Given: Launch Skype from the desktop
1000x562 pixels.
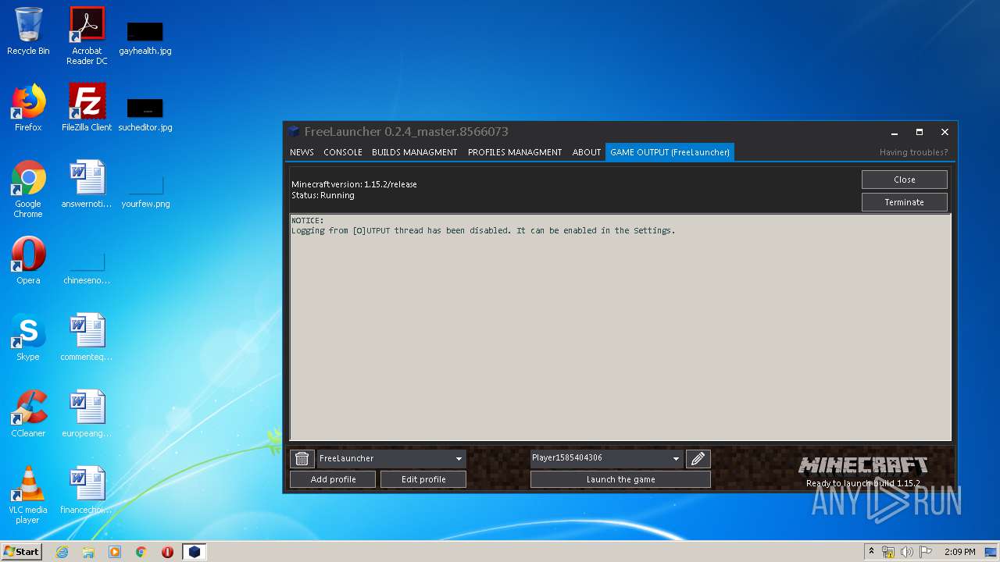Looking at the screenshot, I should [28, 337].
